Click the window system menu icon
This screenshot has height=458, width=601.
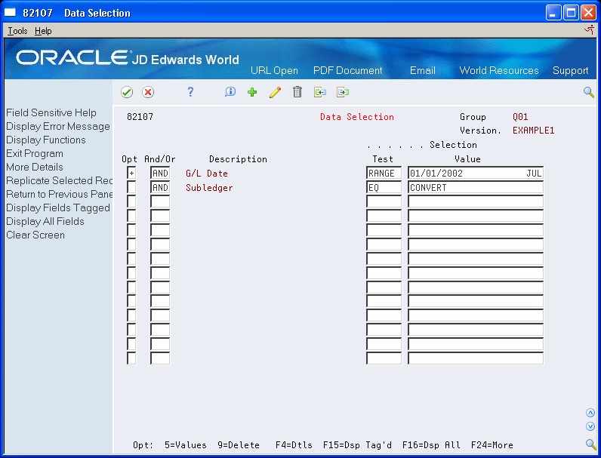pos(10,13)
